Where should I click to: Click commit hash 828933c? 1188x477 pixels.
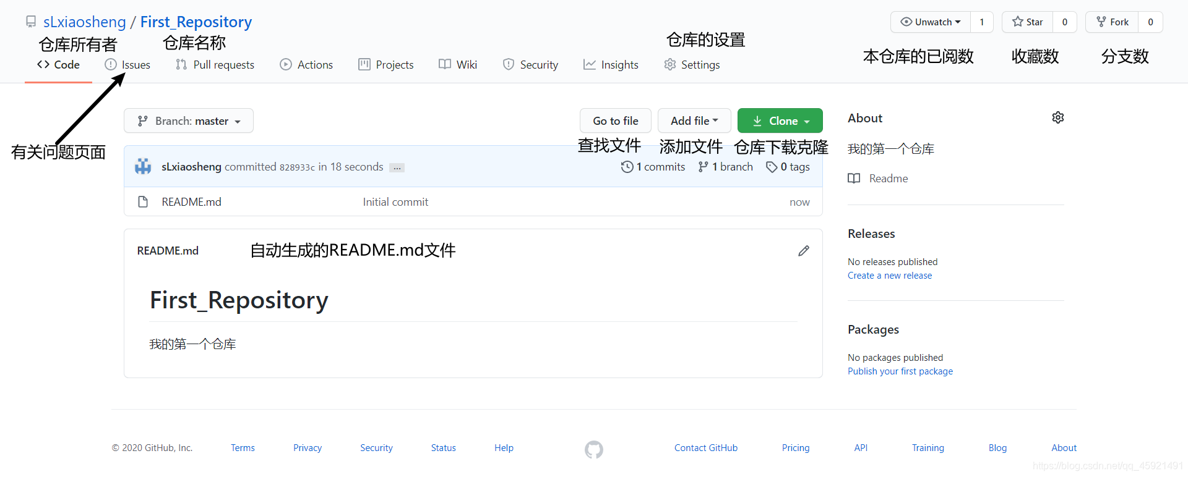point(297,167)
